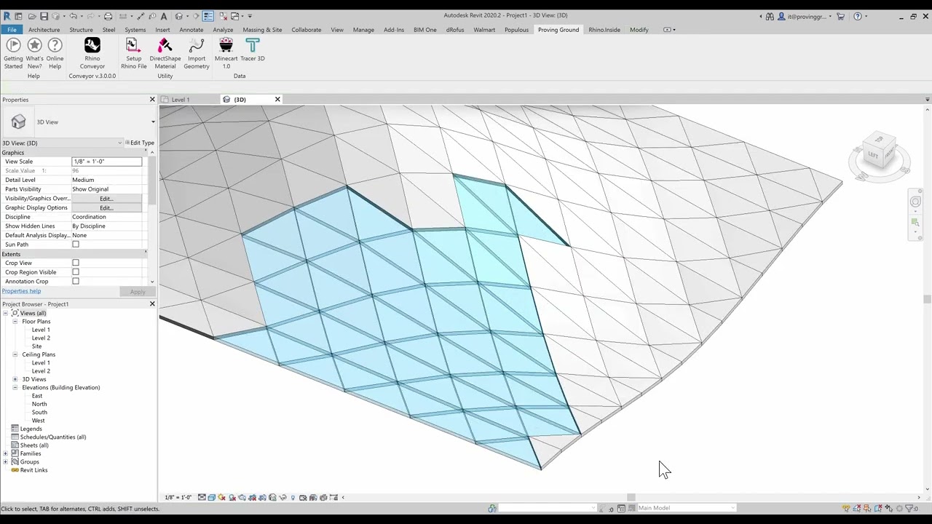Open the Level 1 view tab
This screenshot has width=932, height=524.
(x=181, y=99)
